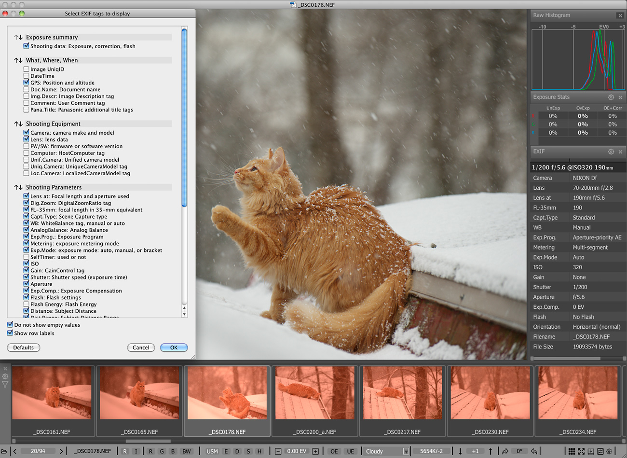Toggle 'Do not show empty values' checkbox

point(10,325)
